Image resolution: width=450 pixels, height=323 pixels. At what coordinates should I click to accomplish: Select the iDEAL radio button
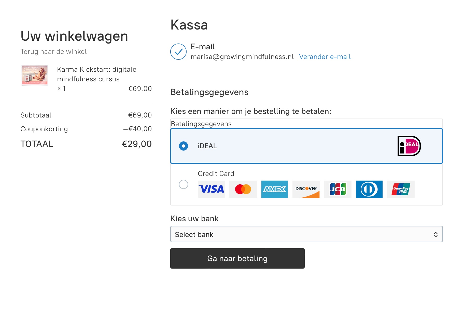tap(184, 146)
